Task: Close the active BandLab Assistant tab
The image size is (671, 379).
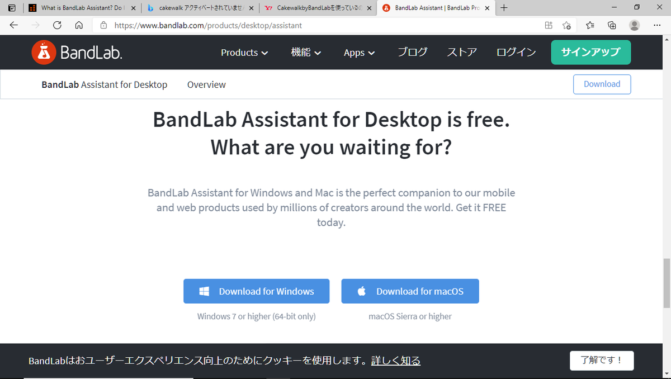Action: [487, 8]
